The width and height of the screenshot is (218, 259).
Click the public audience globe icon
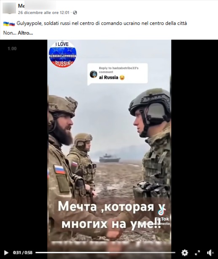pos(75,13)
